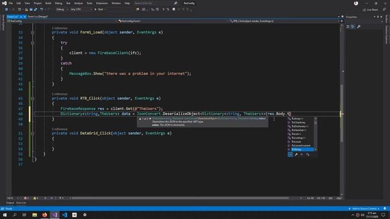390x219 pixels.
Task: Select ToList<> in IntelliSense list
Action: tap(301, 134)
